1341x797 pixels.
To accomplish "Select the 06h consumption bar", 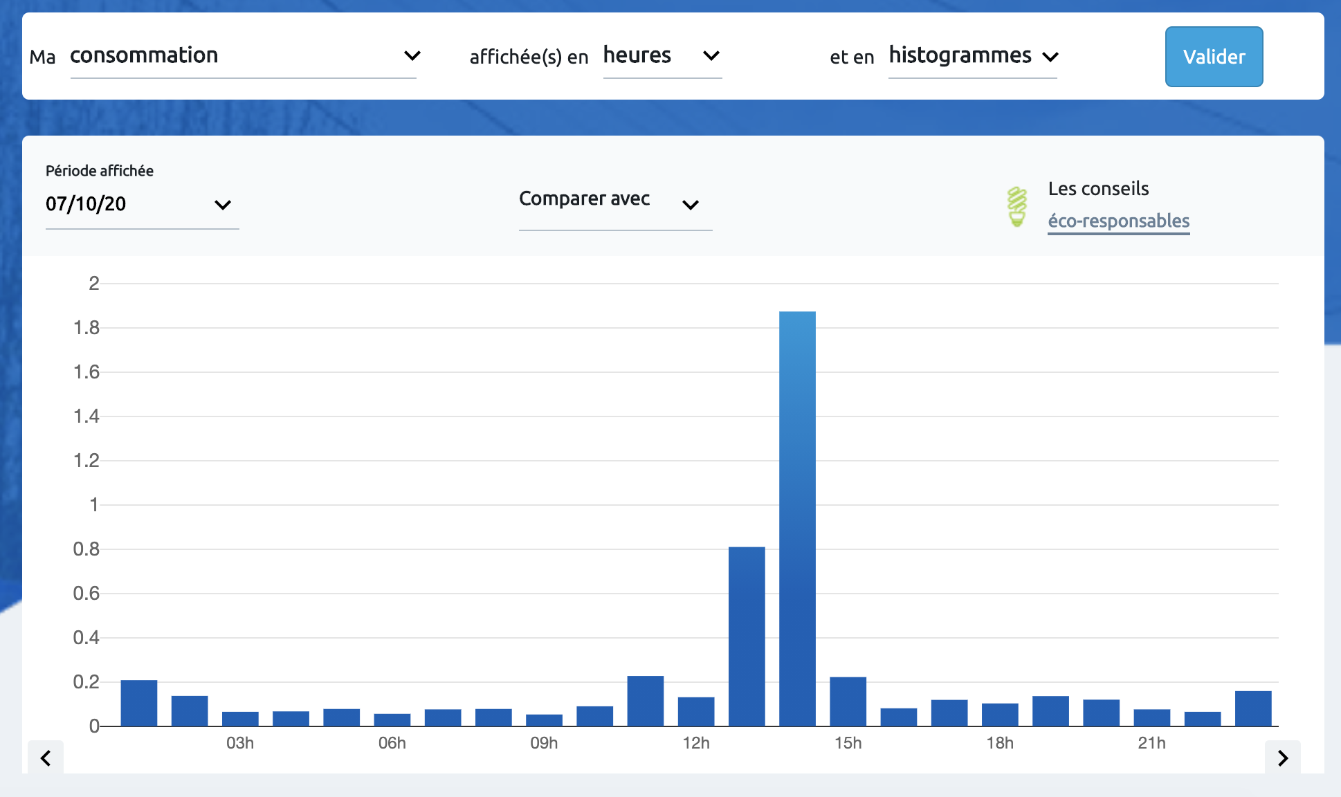I will click(392, 720).
